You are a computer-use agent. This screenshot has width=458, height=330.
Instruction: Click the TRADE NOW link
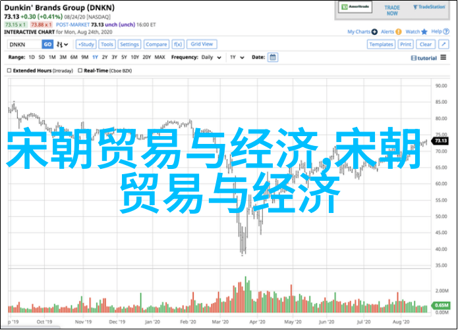click(x=392, y=11)
